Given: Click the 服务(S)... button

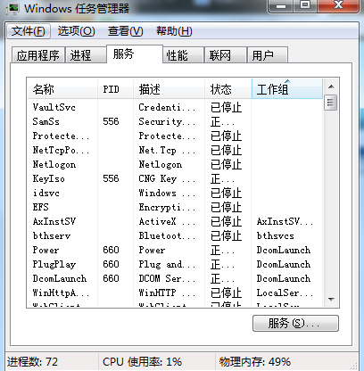Looking at the screenshot, I should click(x=295, y=323).
